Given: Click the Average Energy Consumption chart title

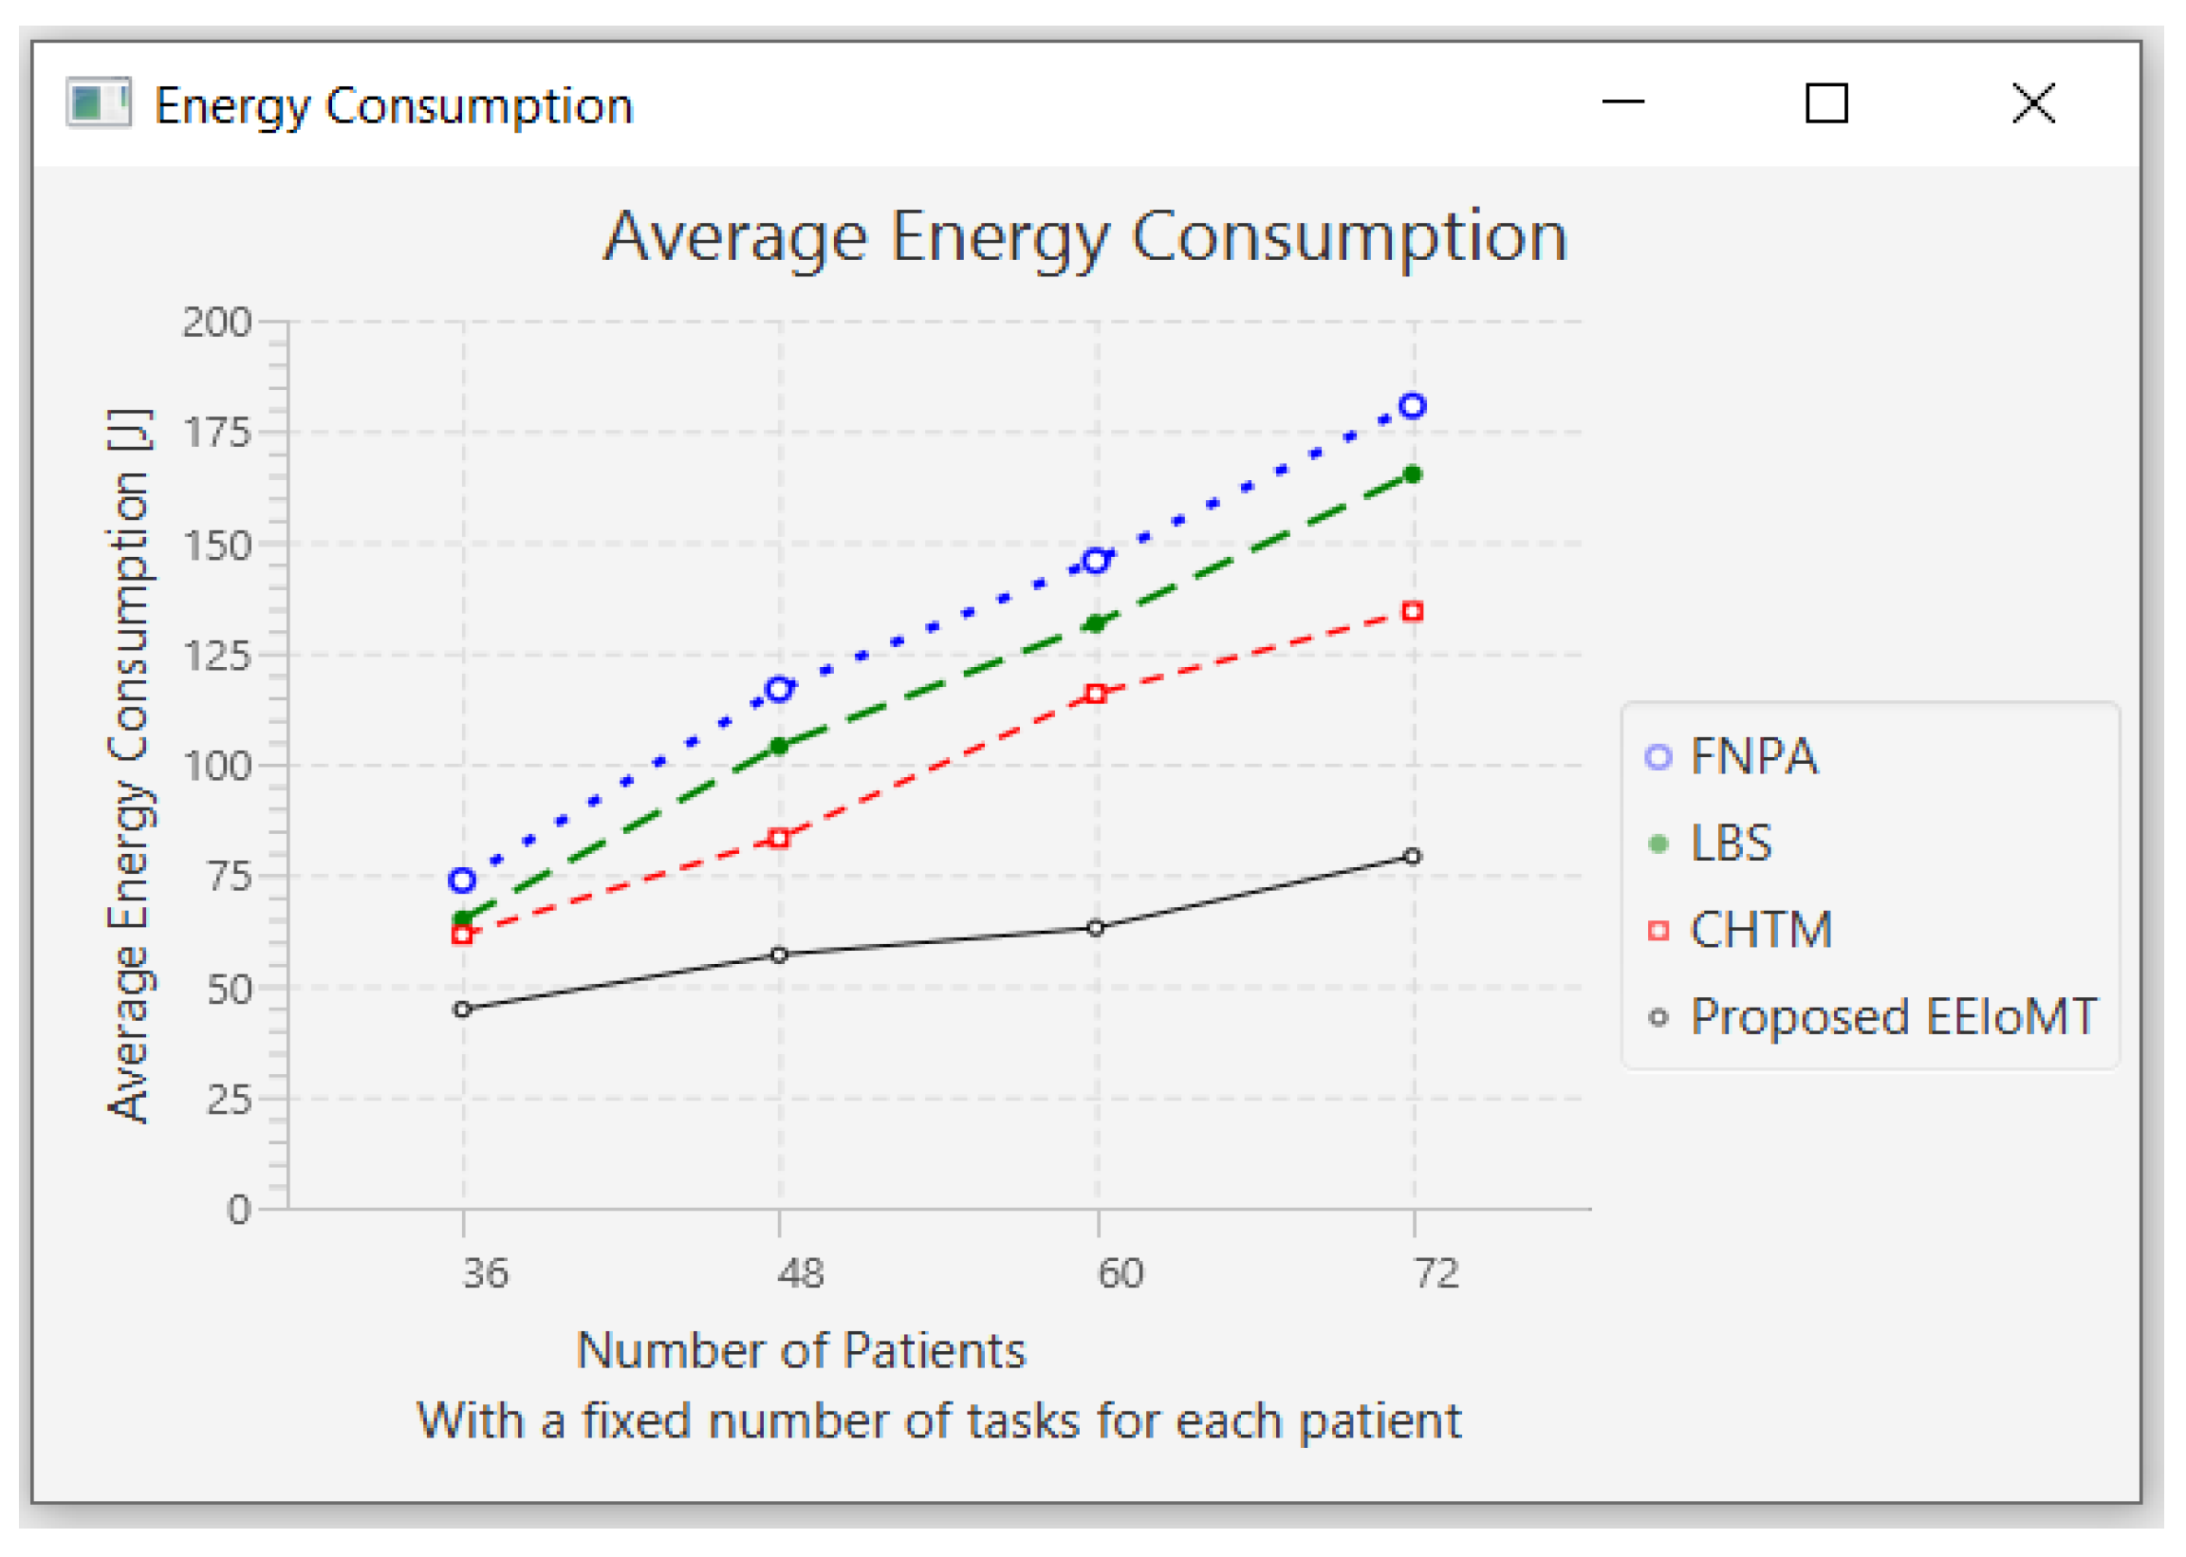Looking at the screenshot, I should coord(1085,237).
